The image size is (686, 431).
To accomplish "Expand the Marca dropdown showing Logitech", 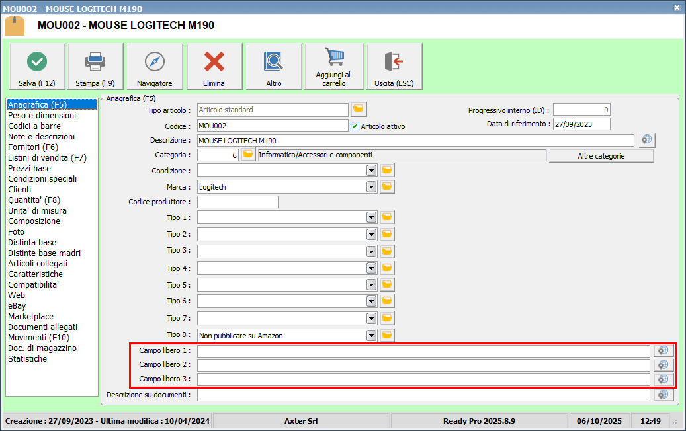I will point(371,187).
